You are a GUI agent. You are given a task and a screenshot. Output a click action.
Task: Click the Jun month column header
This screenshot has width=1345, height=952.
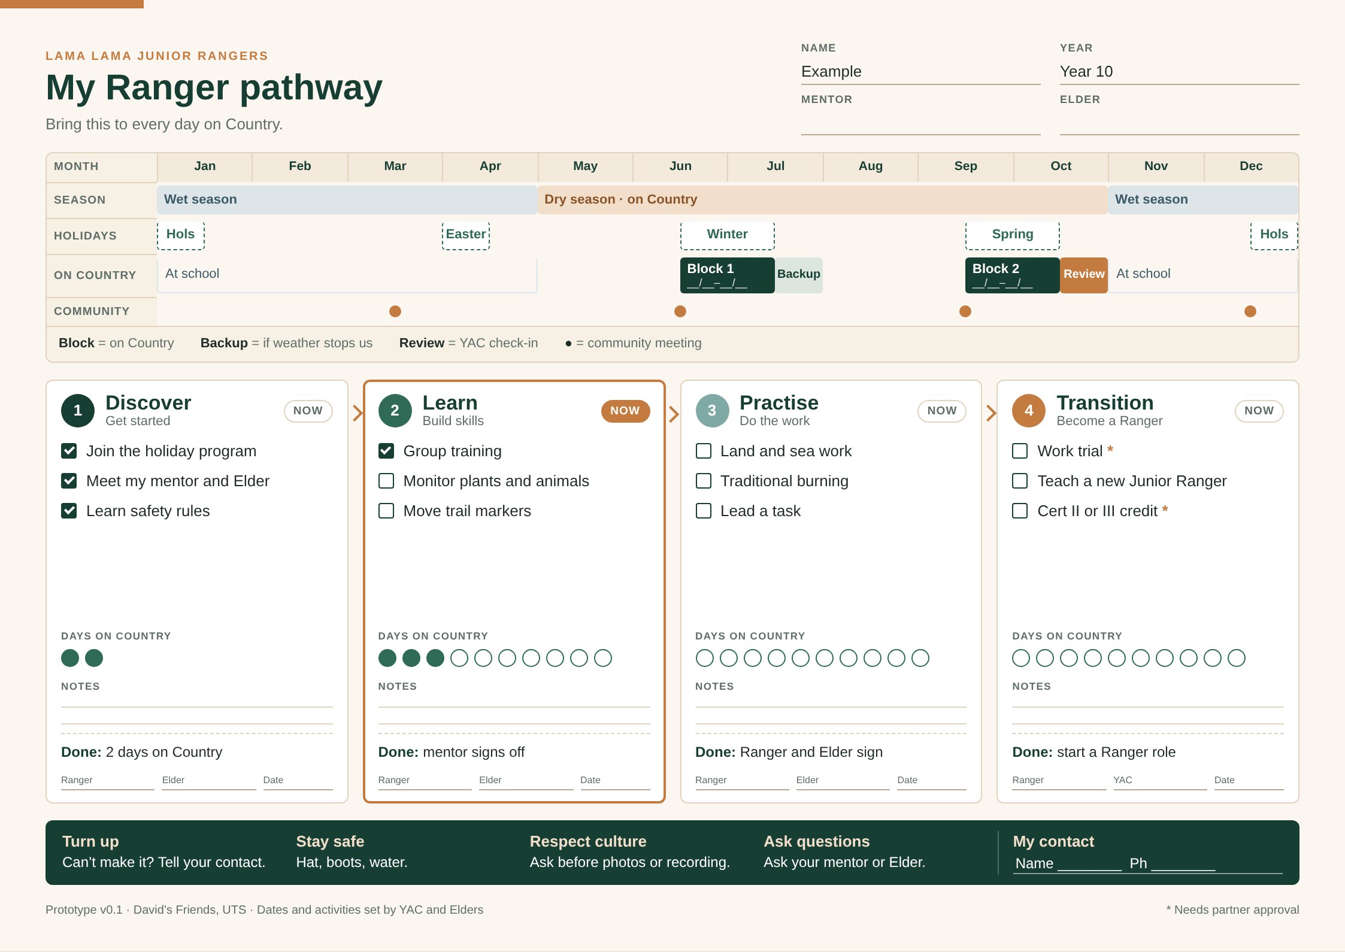point(680,167)
